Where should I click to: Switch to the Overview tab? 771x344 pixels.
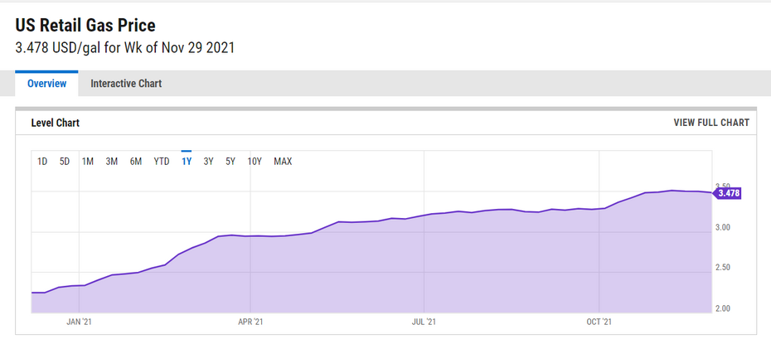[46, 84]
